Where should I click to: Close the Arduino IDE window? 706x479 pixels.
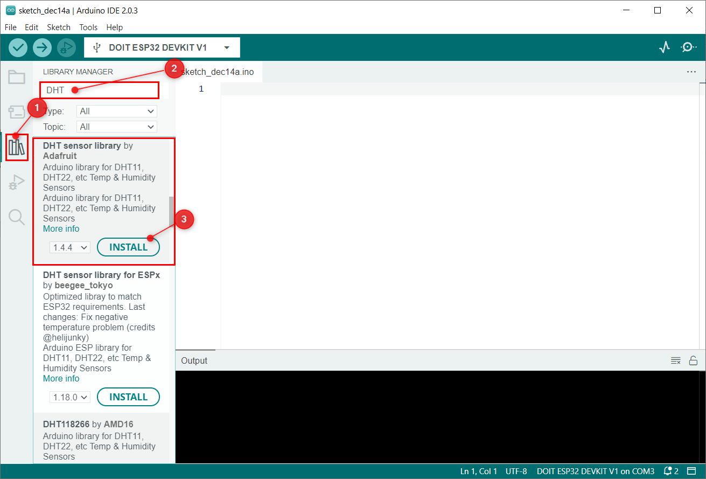[689, 10]
